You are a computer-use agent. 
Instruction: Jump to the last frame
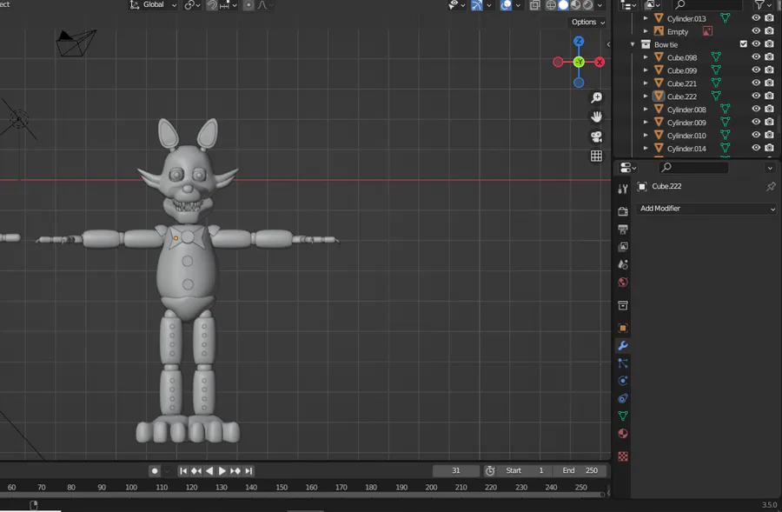pyautogui.click(x=249, y=470)
